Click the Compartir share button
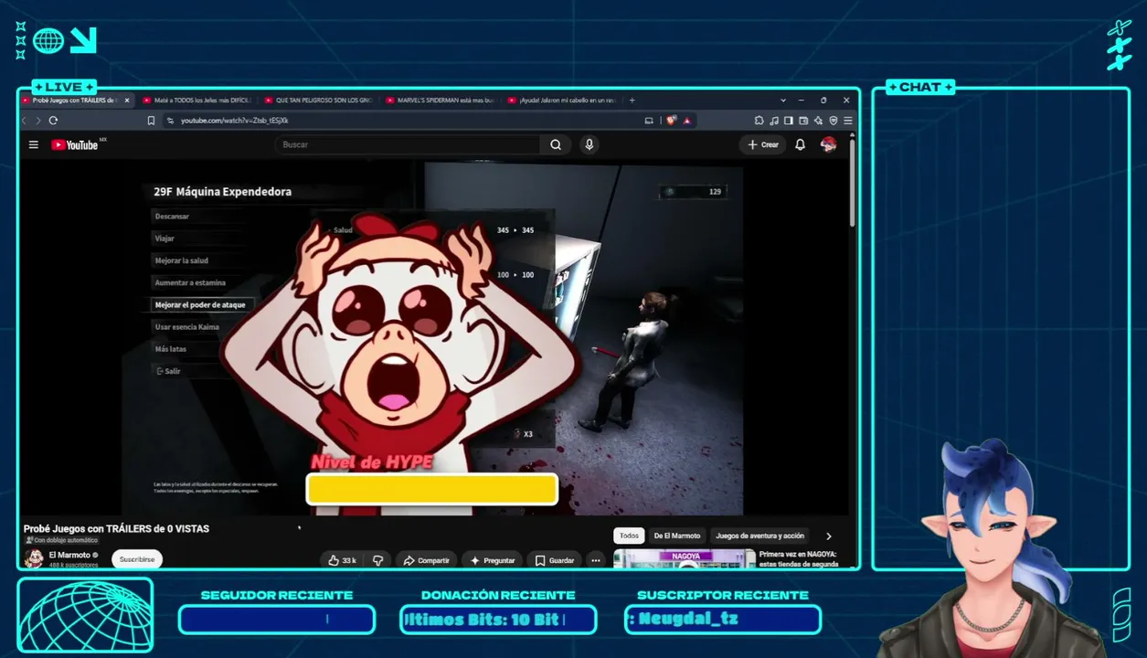The width and height of the screenshot is (1147, 658). pos(426,560)
